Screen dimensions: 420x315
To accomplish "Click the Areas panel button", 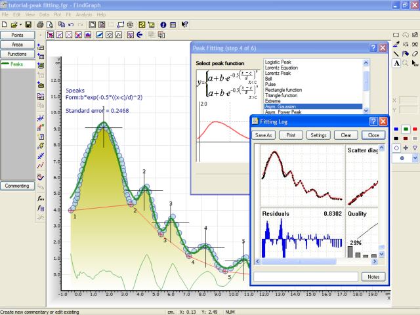I will (18, 45).
